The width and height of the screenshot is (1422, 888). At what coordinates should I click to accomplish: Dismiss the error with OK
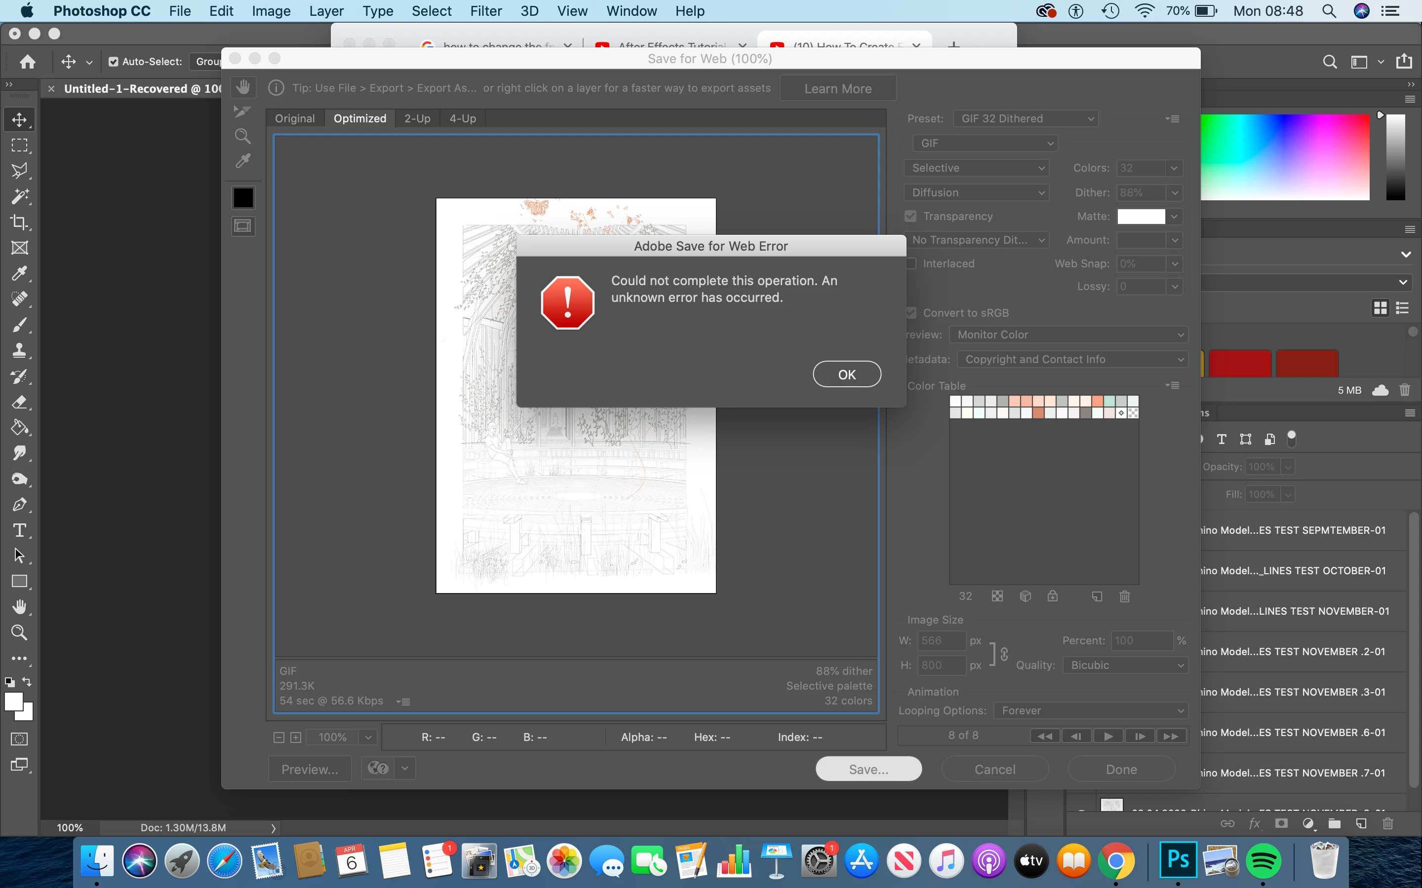coord(846,374)
